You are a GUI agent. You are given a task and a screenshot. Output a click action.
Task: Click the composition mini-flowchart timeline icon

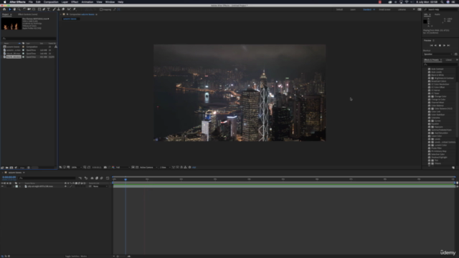80,178
